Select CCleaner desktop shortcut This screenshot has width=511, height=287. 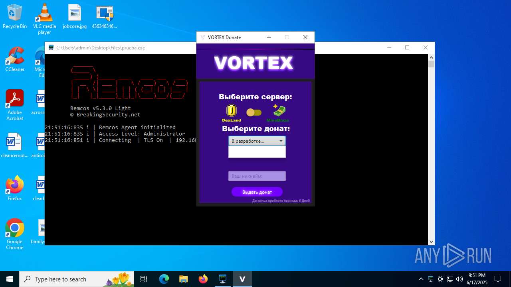pyautogui.click(x=15, y=59)
